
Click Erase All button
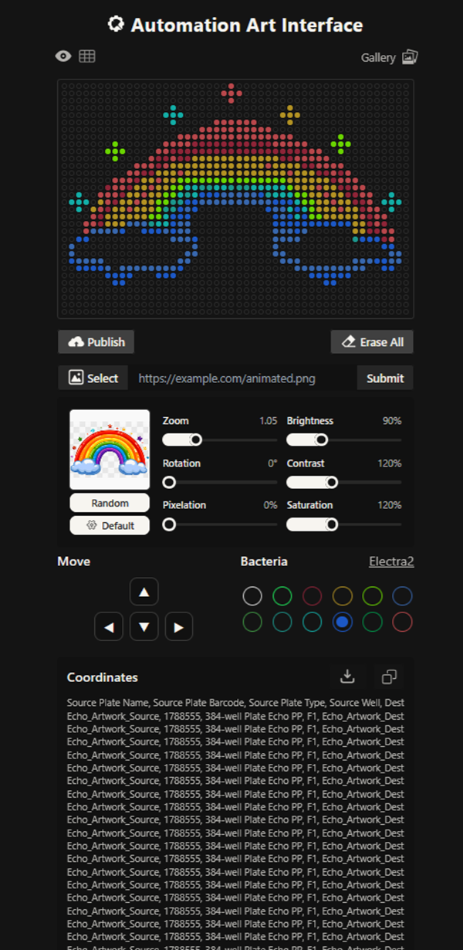click(x=372, y=342)
